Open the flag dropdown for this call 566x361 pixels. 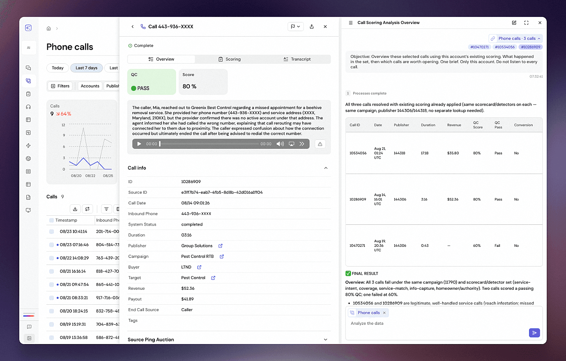tap(295, 27)
